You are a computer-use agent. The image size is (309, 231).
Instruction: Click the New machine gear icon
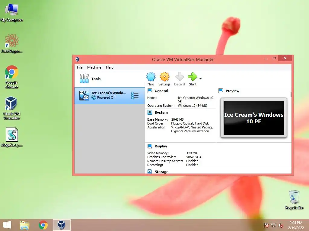click(151, 77)
